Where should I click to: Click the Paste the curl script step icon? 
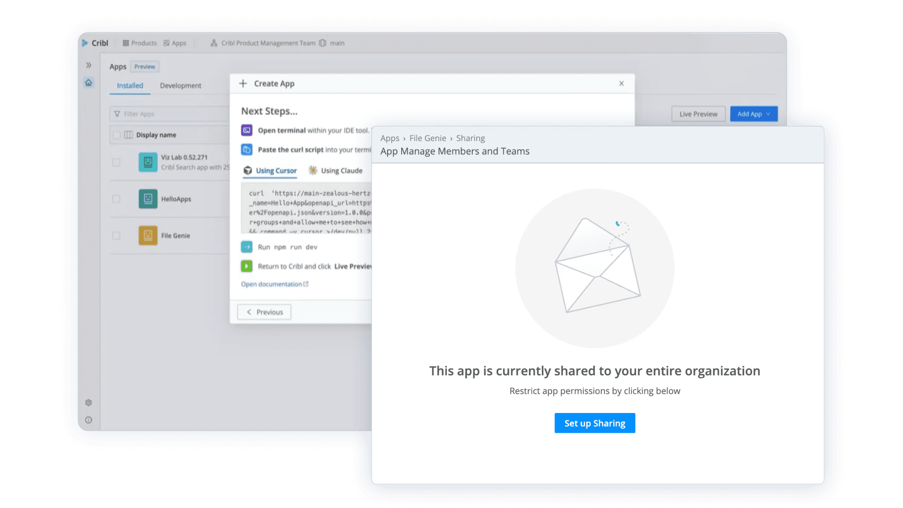247,150
